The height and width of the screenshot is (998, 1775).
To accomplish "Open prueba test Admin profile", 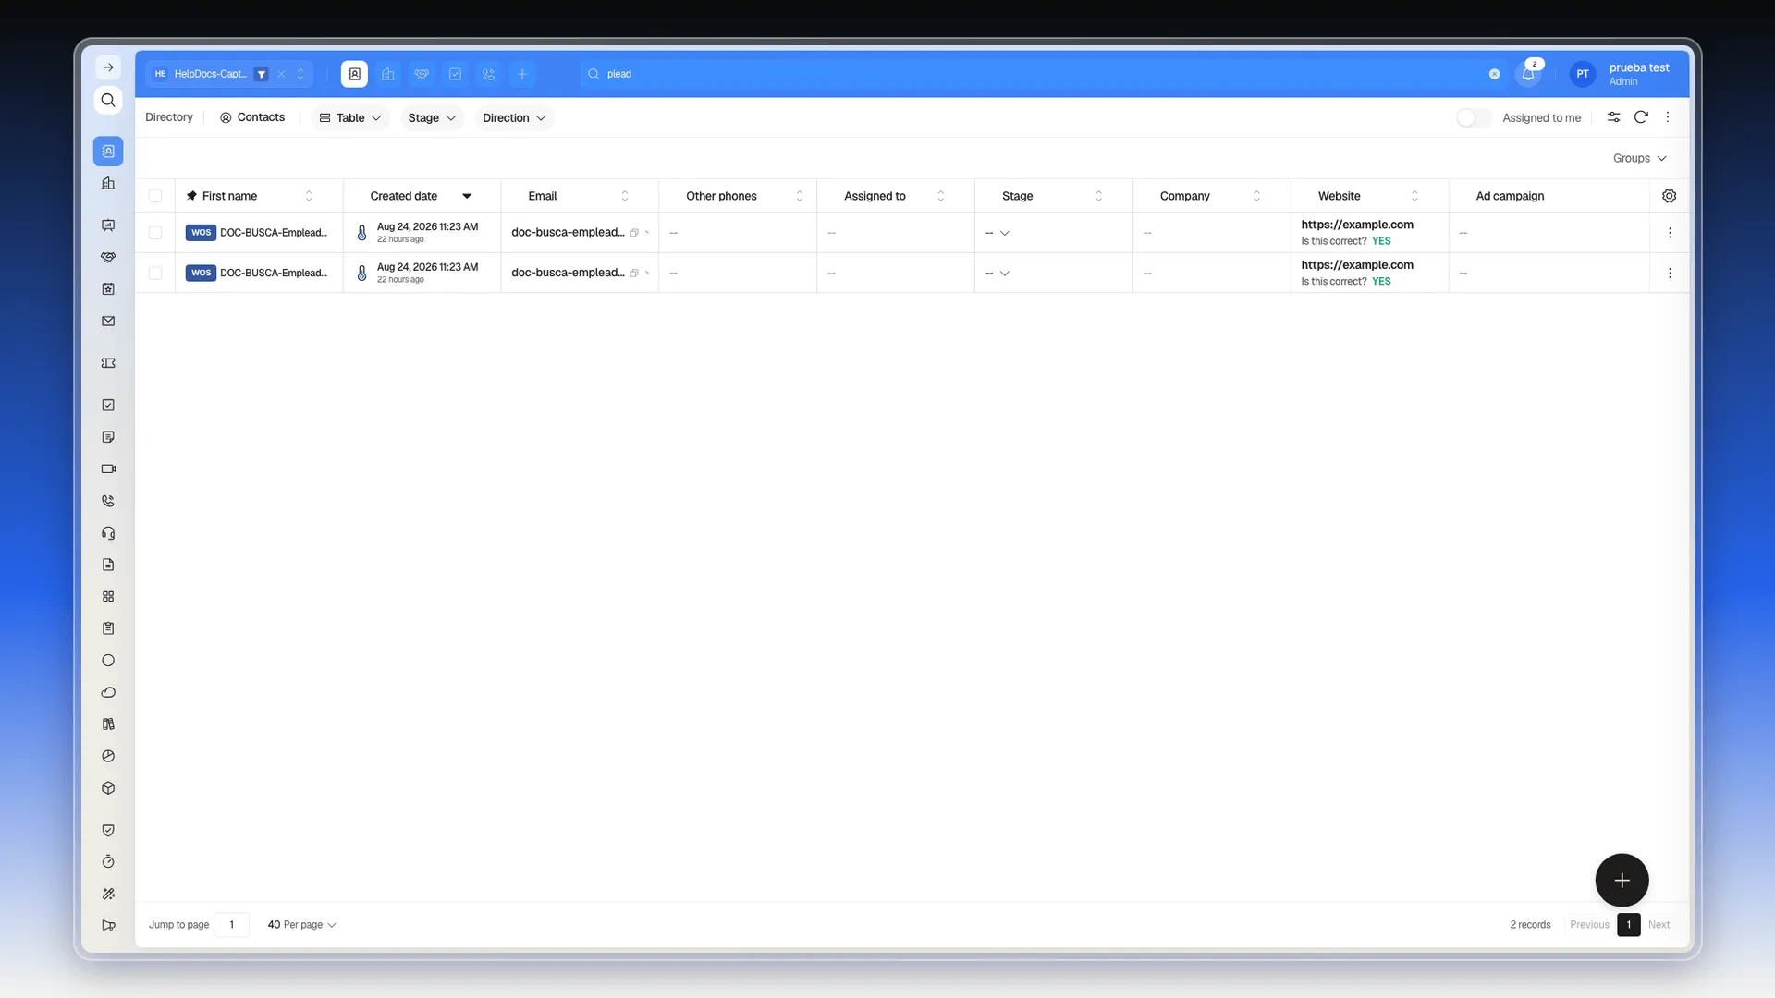I will (1621, 74).
